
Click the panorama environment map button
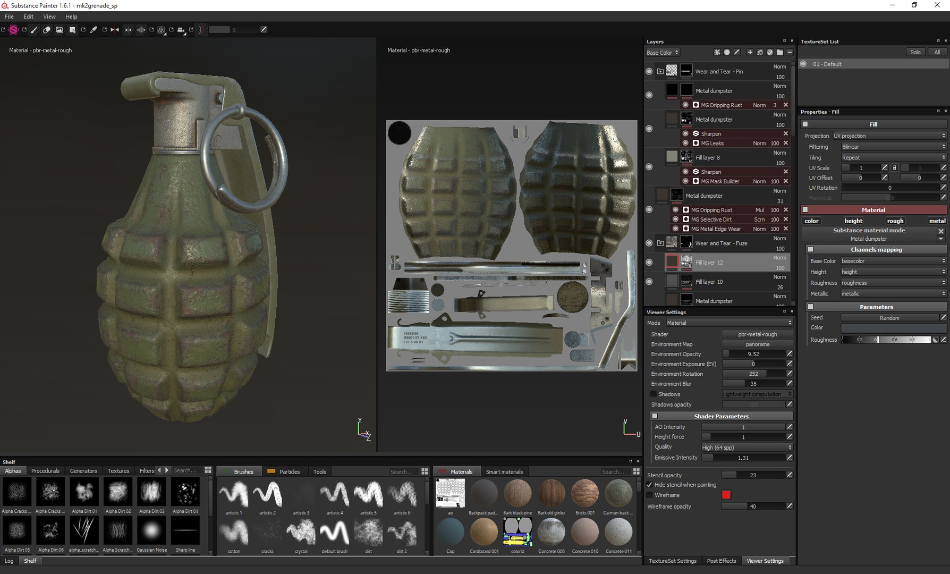[x=757, y=344]
